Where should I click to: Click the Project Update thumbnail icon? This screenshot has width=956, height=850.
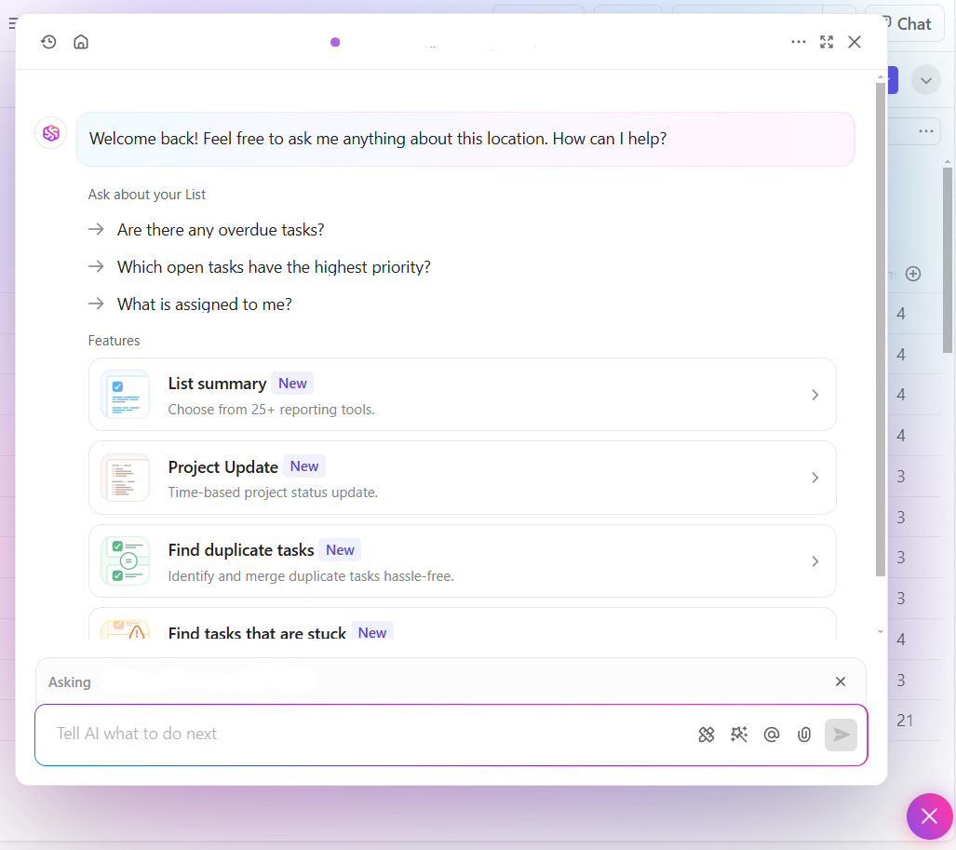[x=125, y=478]
